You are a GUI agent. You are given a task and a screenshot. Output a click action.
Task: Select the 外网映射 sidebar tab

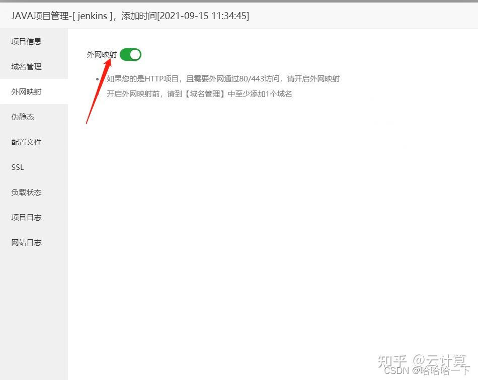point(27,91)
